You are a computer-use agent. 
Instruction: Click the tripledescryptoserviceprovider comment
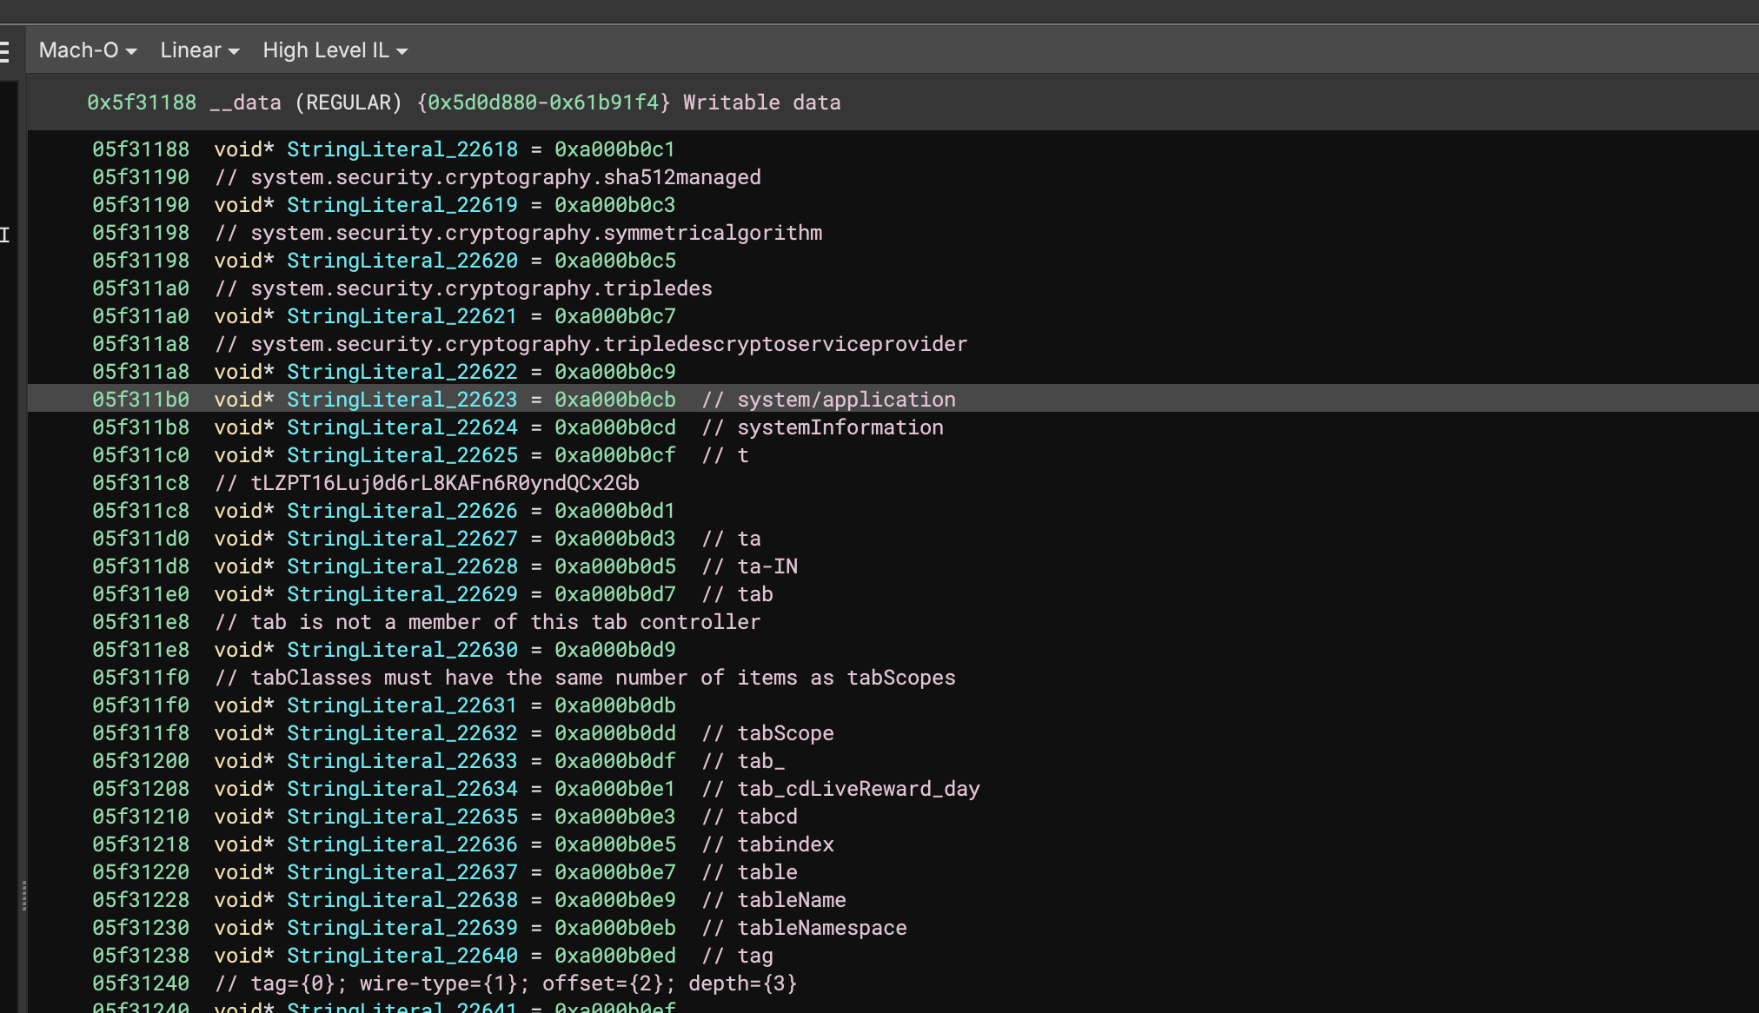(591, 344)
